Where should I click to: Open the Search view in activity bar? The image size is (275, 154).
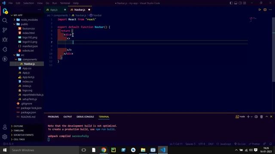[5, 21]
